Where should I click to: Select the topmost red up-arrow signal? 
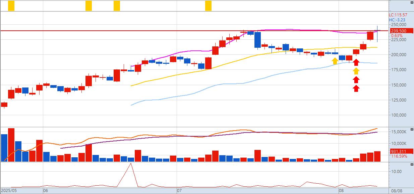[356, 62]
